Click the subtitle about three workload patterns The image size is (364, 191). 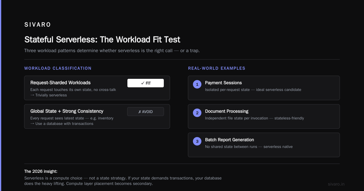pyautogui.click(x=112, y=51)
